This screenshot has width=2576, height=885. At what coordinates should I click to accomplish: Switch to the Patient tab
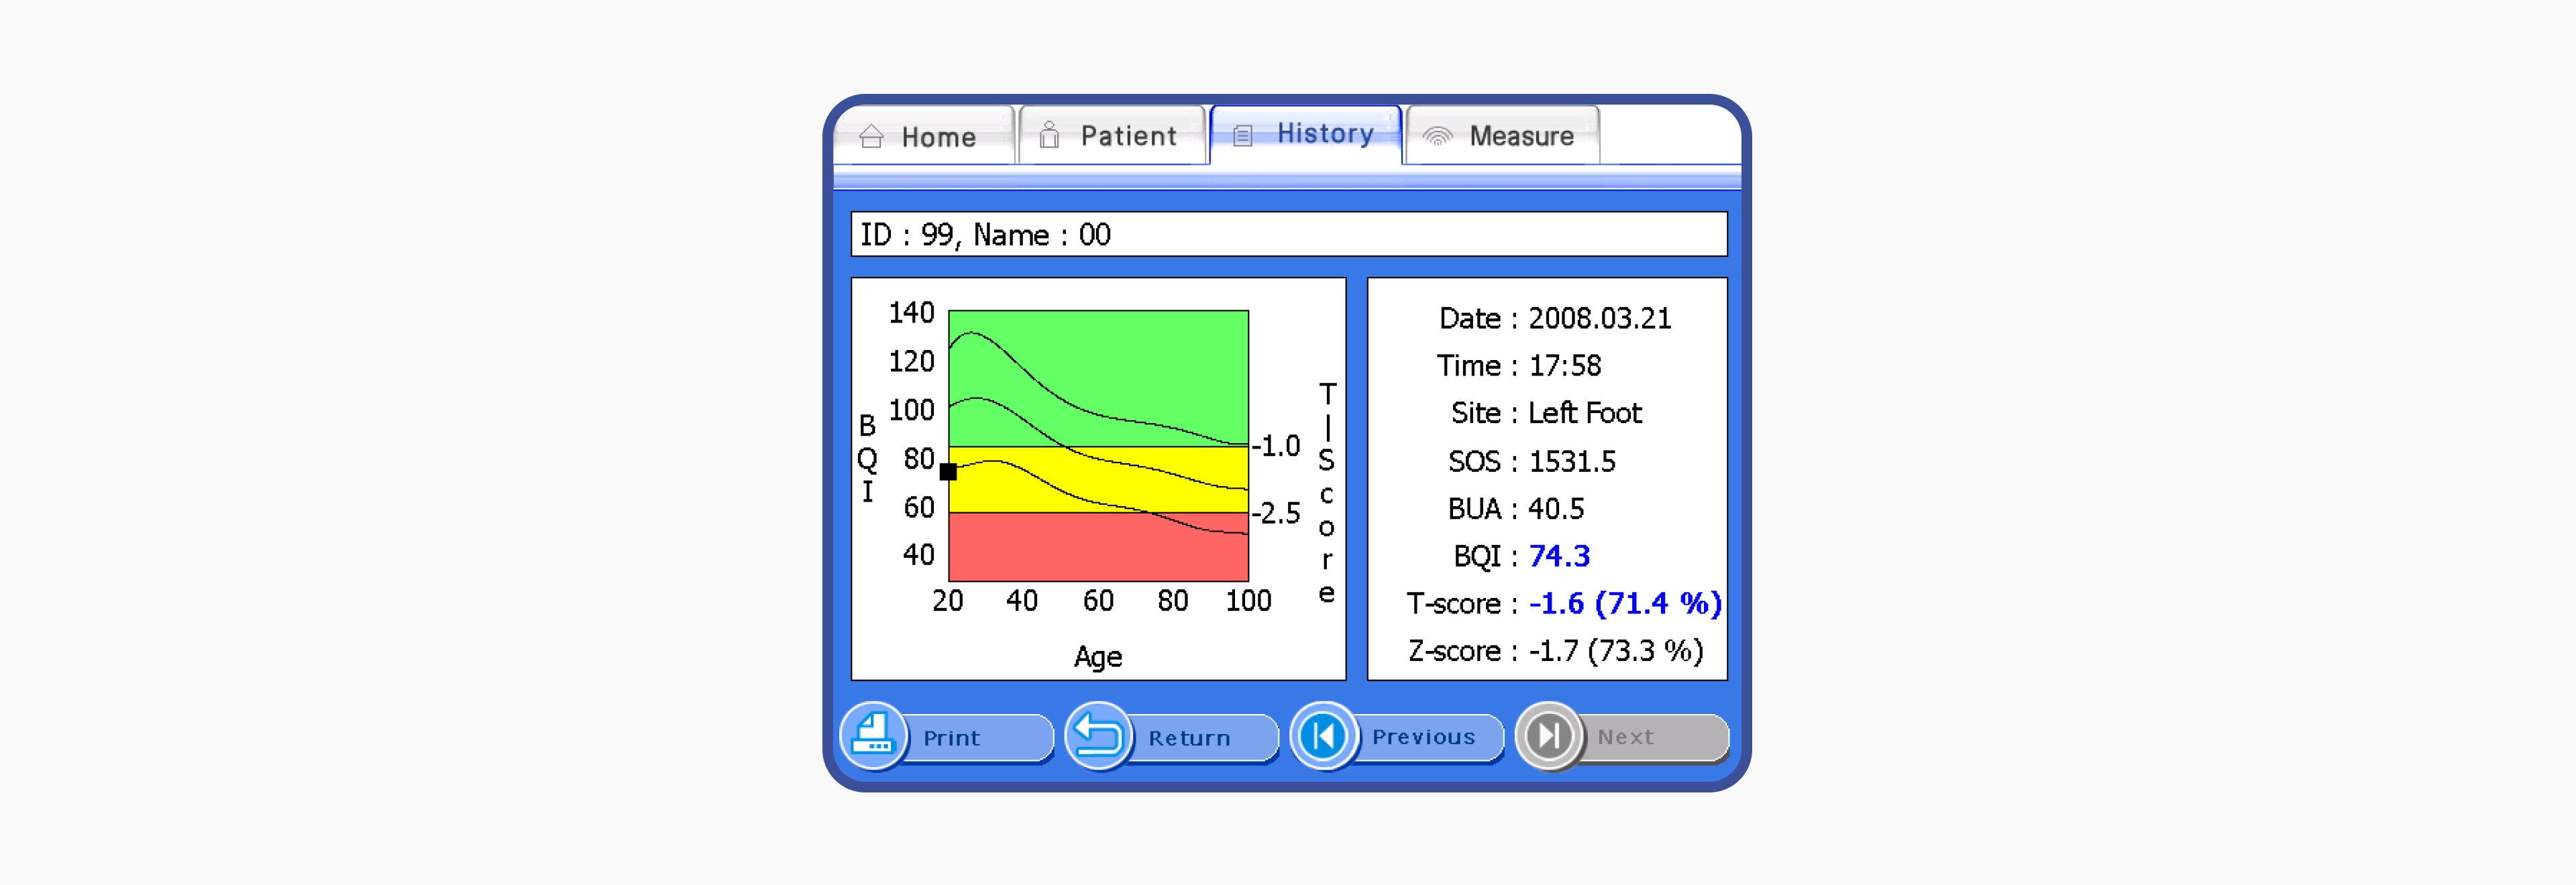click(1128, 136)
